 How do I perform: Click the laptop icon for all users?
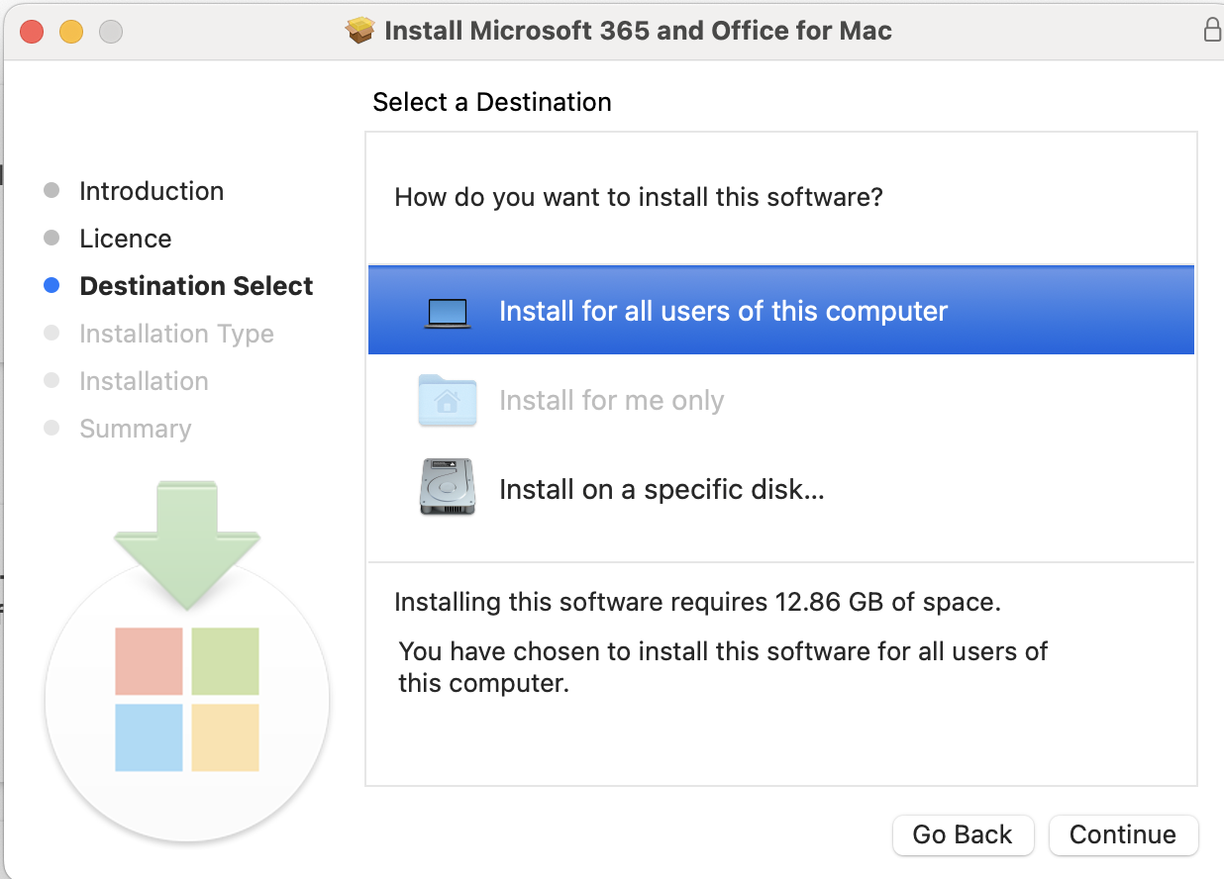coord(448,312)
